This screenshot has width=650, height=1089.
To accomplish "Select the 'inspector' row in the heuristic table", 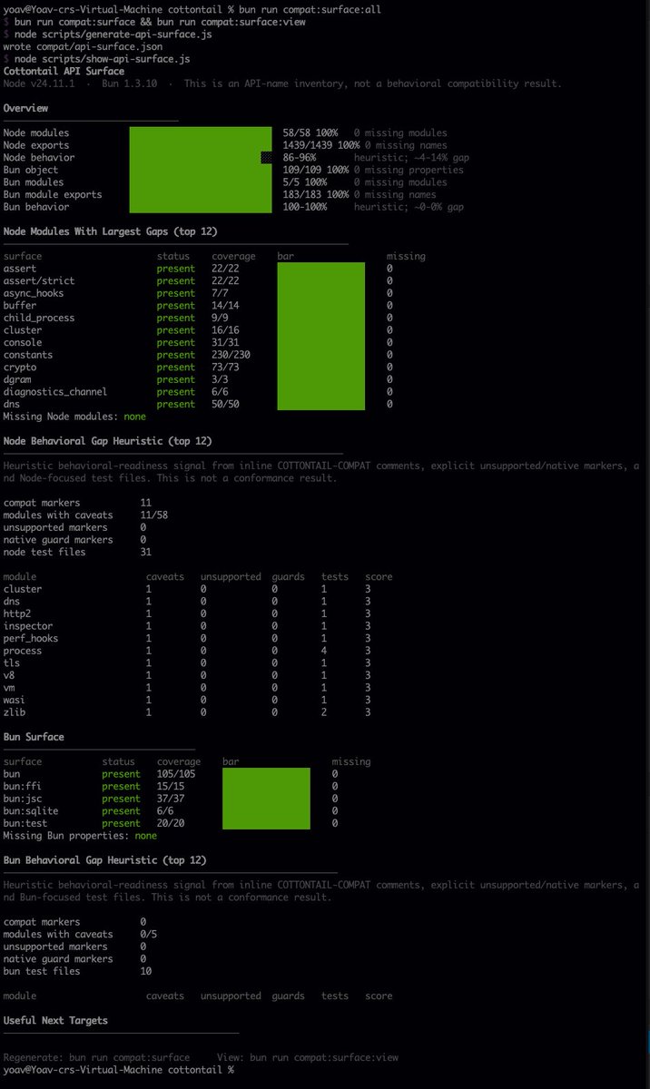I will [186, 625].
